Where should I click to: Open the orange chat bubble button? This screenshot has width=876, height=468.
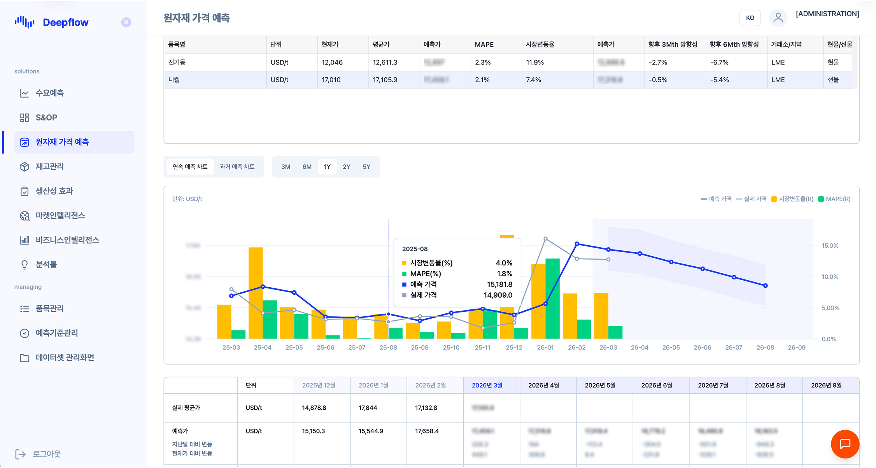click(845, 444)
